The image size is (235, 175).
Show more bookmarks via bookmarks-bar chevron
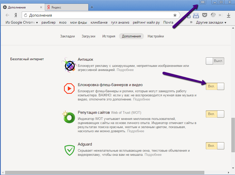click(191, 22)
